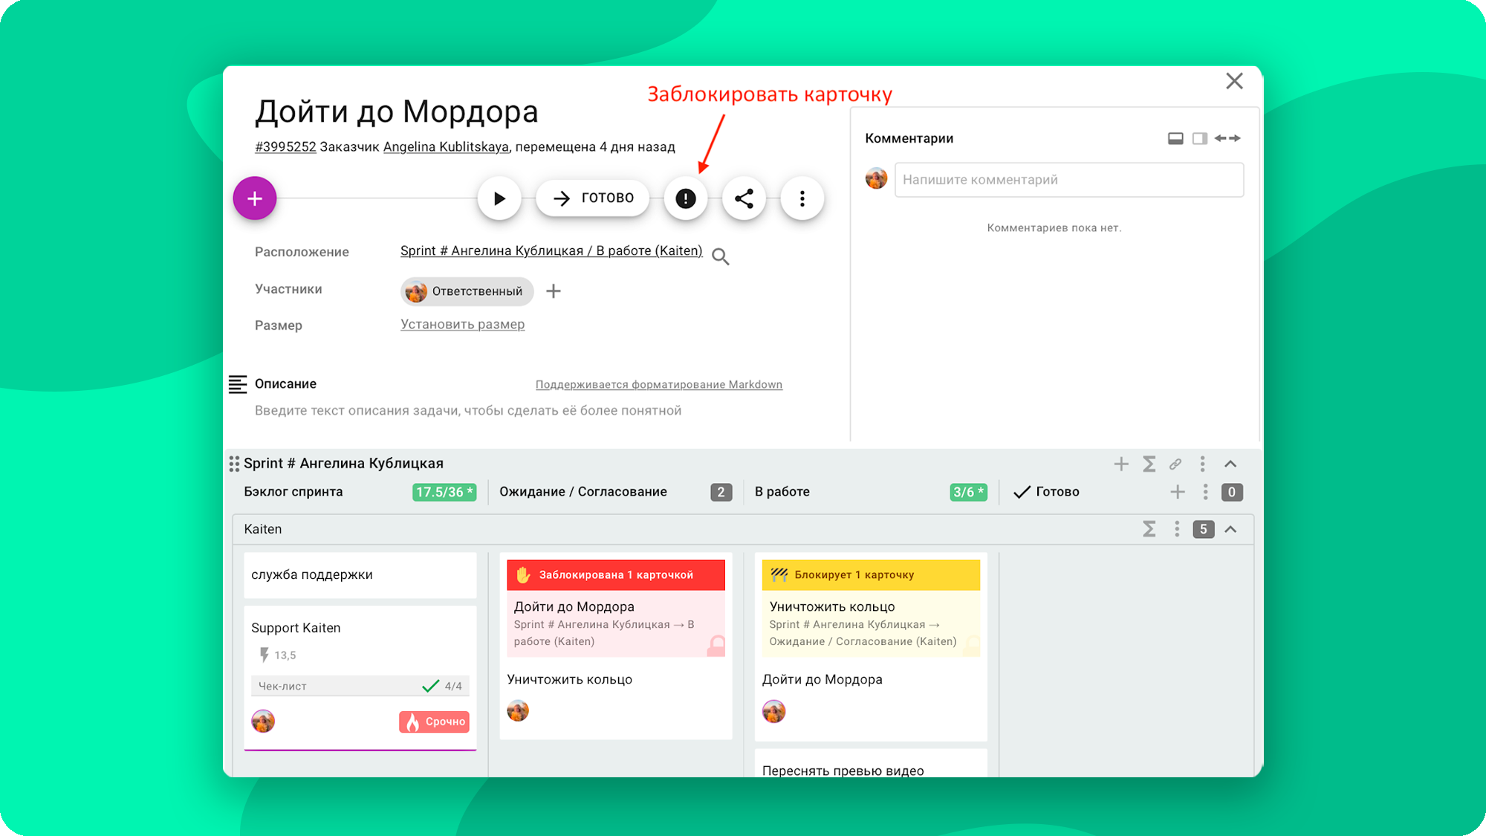Click the В работе 3/6 limit badge

point(968,492)
